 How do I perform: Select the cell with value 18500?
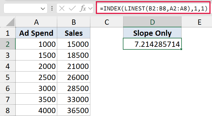point(73,55)
